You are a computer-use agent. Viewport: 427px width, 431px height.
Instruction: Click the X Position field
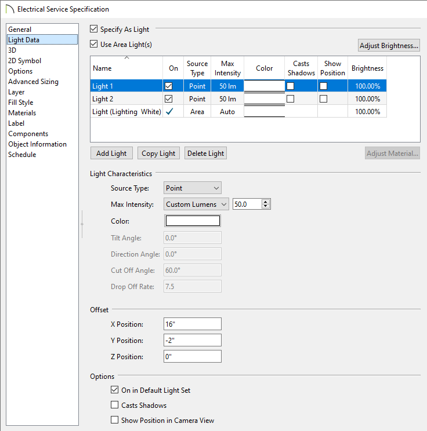[193, 324]
